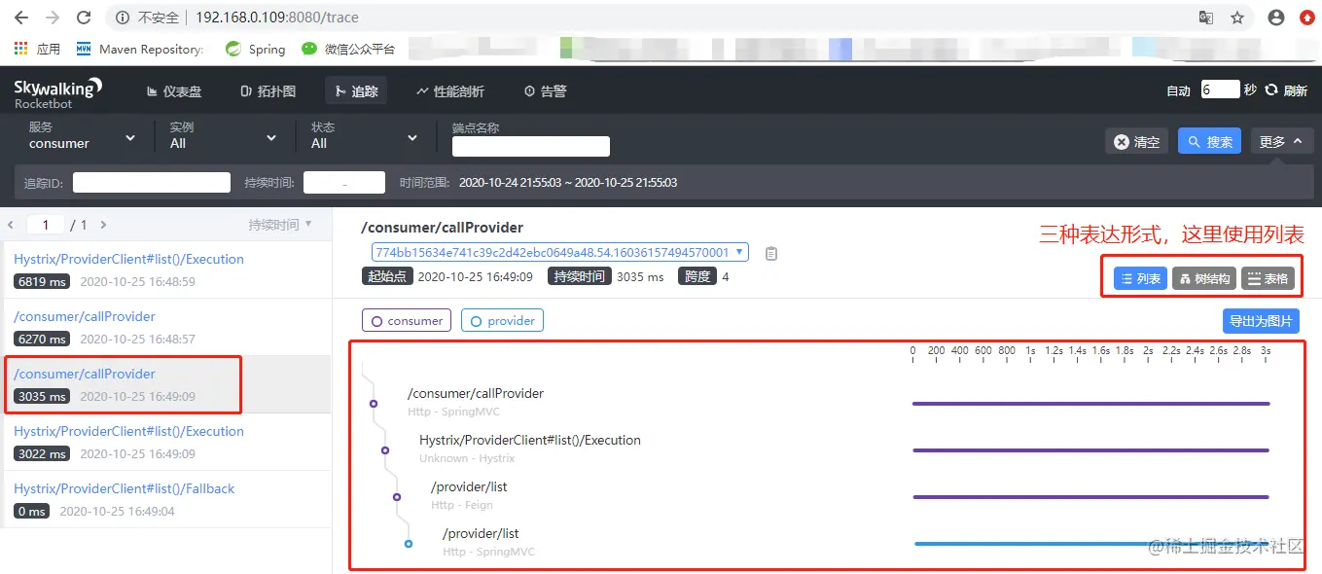Expand the 状态 All dropdown

click(365, 136)
